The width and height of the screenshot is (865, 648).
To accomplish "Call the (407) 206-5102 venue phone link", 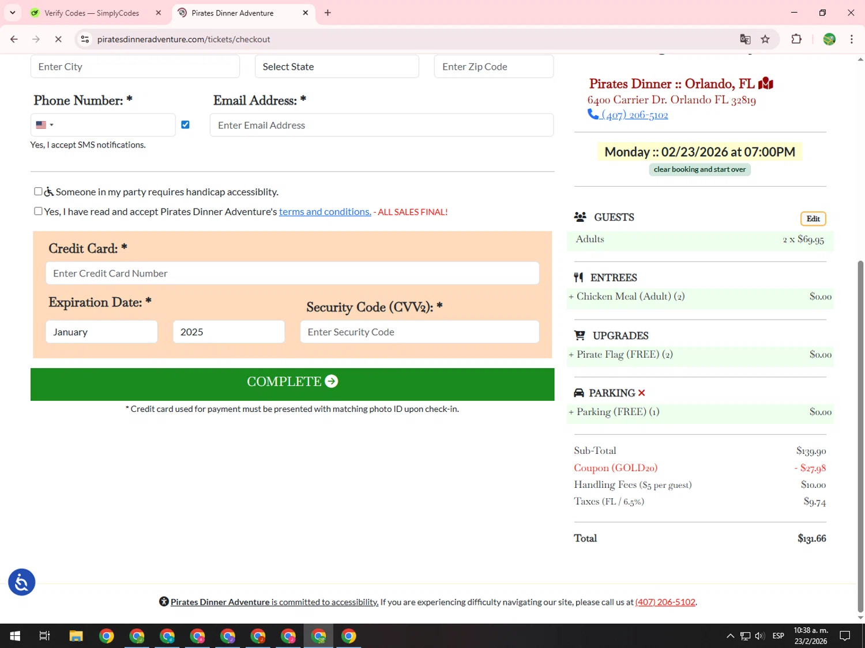I will 635,115.
